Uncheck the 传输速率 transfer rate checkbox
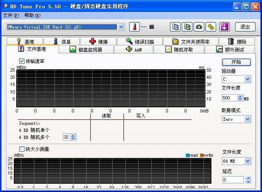 pos(22,61)
